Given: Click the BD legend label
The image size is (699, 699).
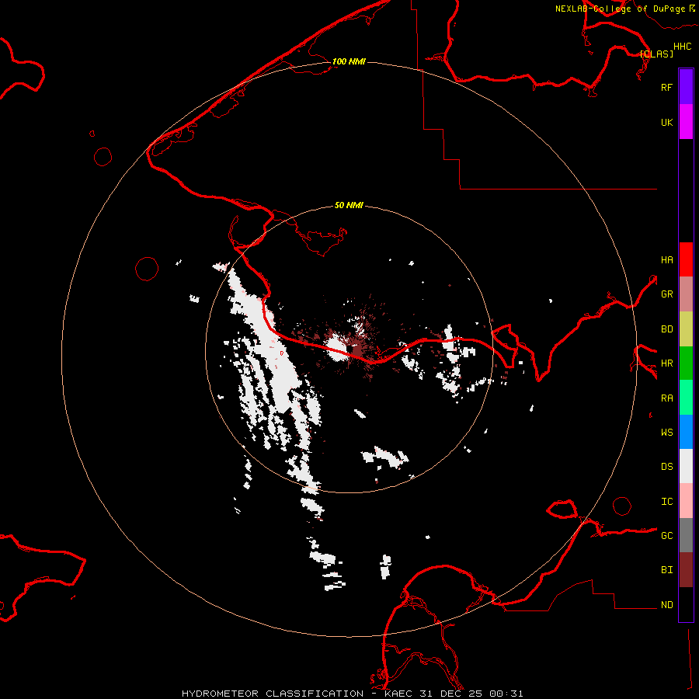Looking at the screenshot, I should 666,329.
